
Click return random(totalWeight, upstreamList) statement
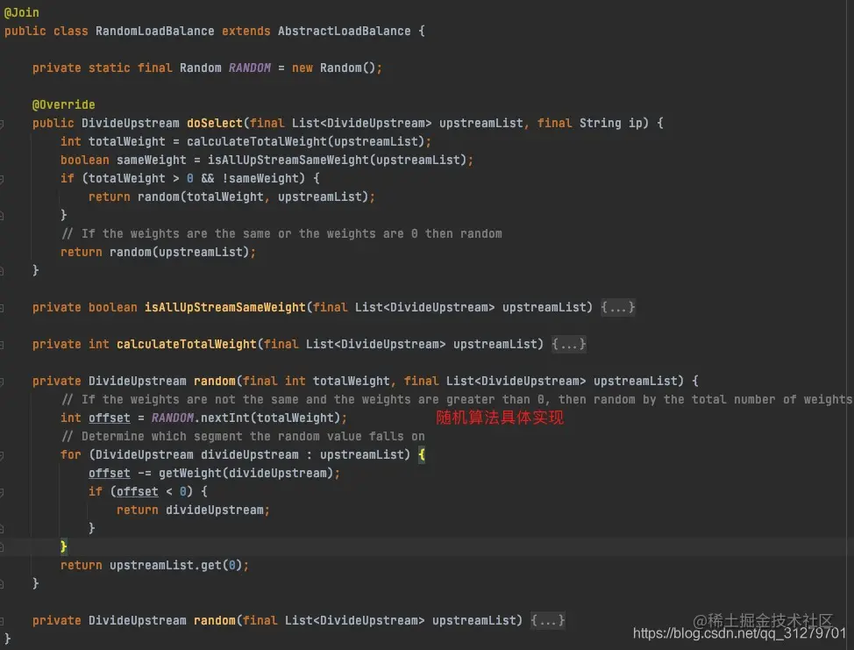coord(231,196)
